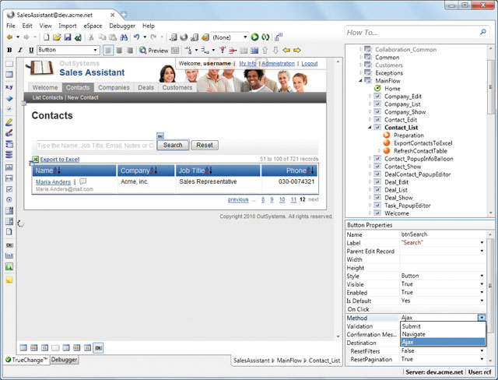This screenshot has width=498, height=380.
Task: Open the Edit menu
Action: coord(27,26)
